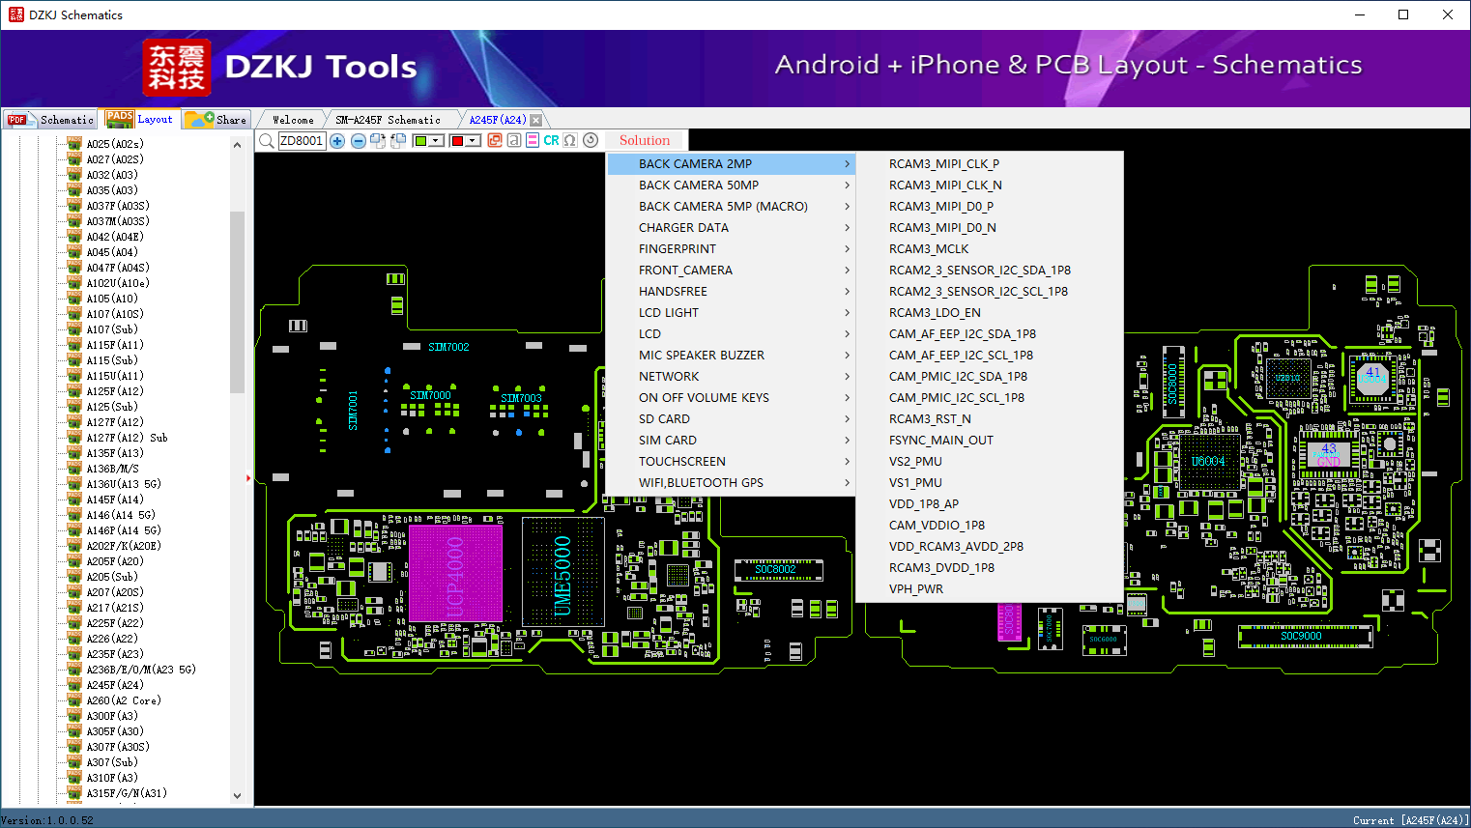1471x828 pixels.
Task: Click the PADS icon beside A145F(A14)
Action: click(74, 500)
